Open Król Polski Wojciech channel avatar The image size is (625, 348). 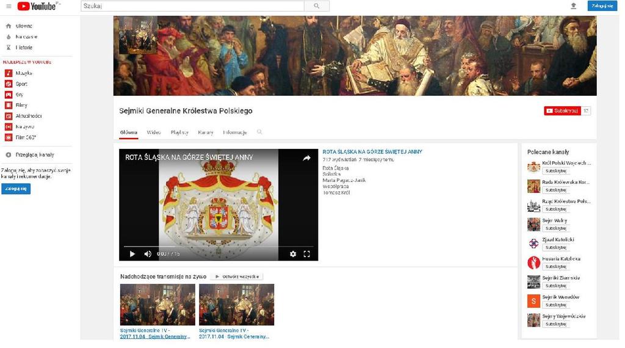533,167
